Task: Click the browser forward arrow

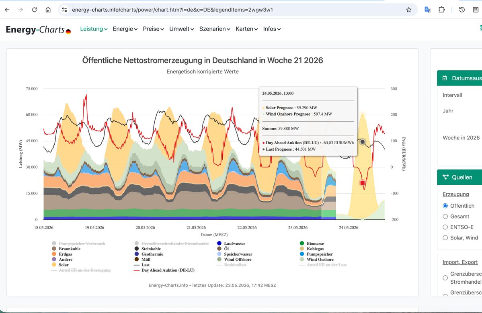Action: point(21,10)
